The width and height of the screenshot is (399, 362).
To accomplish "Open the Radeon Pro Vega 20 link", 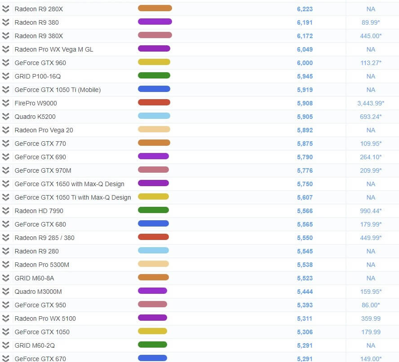I will click(x=44, y=131).
